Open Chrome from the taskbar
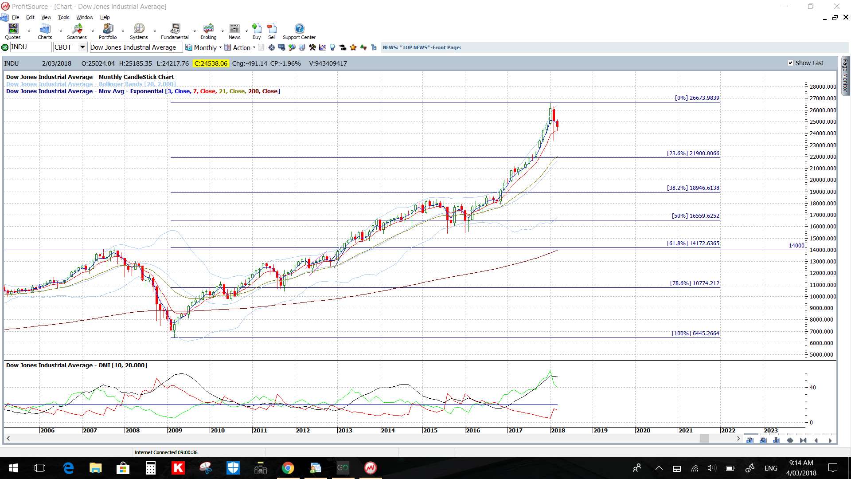The image size is (851, 479). [x=288, y=468]
